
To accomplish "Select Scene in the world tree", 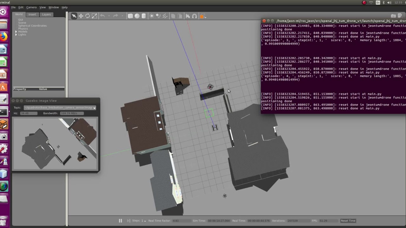I will pyautogui.click(x=22, y=23).
